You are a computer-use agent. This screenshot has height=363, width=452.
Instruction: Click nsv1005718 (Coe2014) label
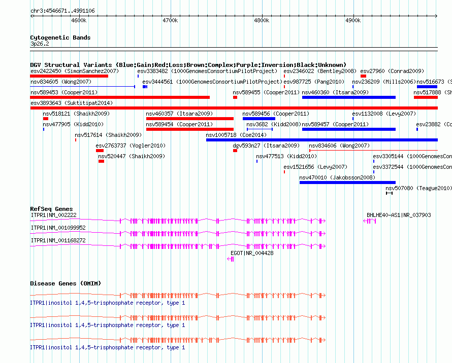236,135
